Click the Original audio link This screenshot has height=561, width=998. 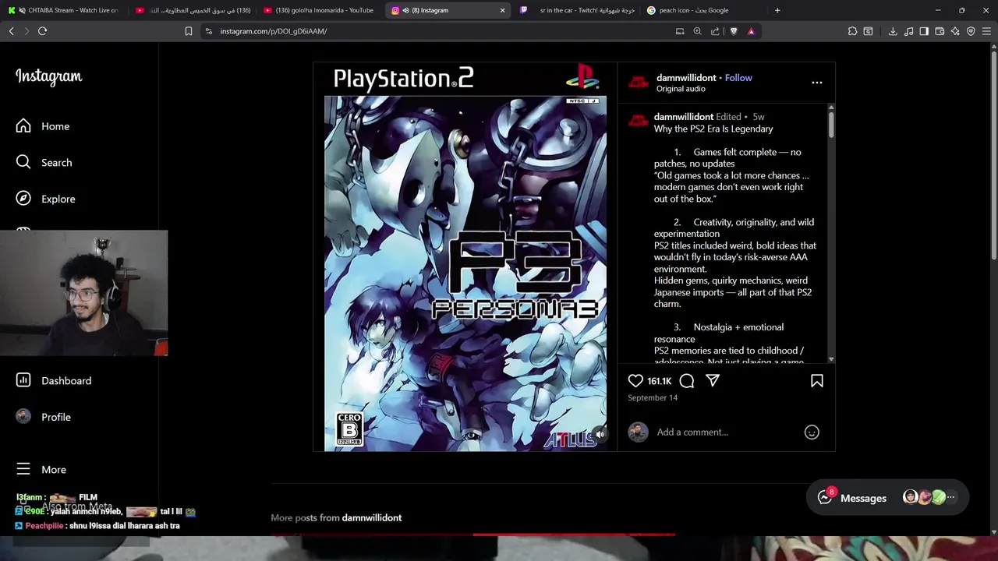pos(681,89)
